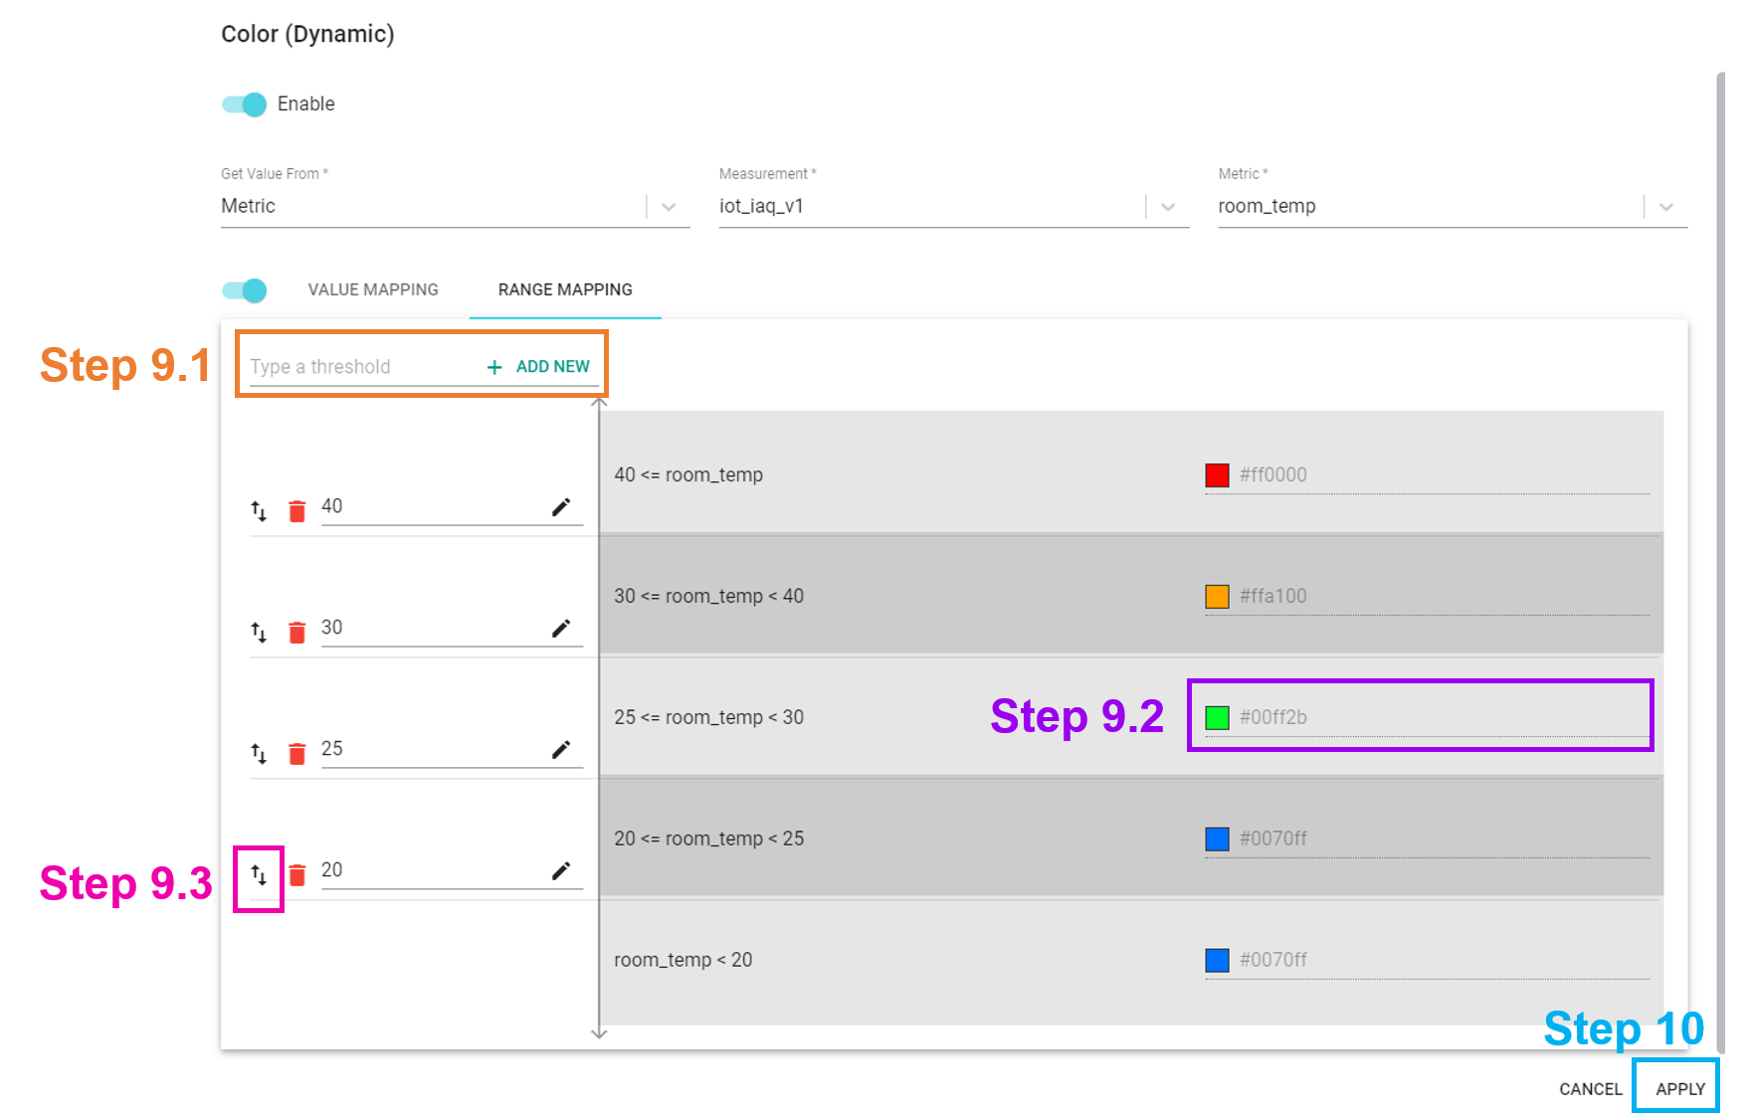This screenshot has width=1750, height=1119.
Task: Click the Type a threshold input field
Action: [362, 367]
